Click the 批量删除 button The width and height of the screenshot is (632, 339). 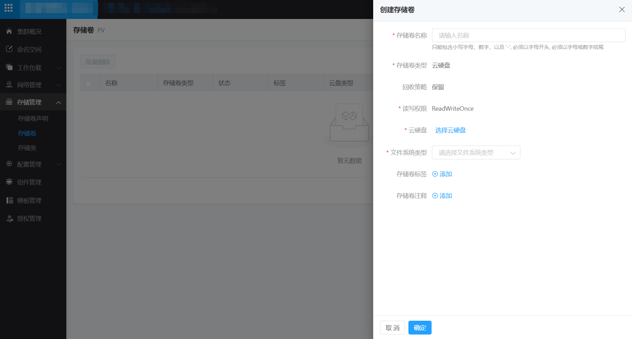click(x=98, y=62)
